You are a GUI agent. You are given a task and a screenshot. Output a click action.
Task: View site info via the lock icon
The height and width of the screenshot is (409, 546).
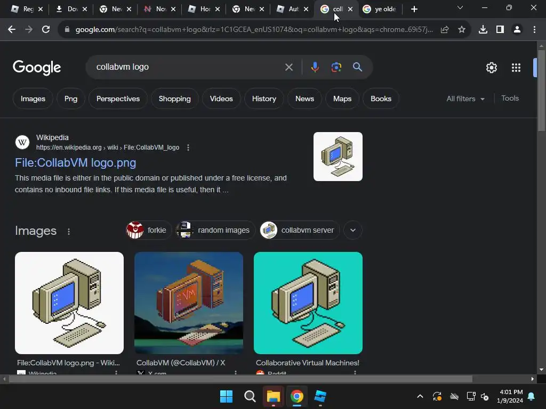coord(67,30)
